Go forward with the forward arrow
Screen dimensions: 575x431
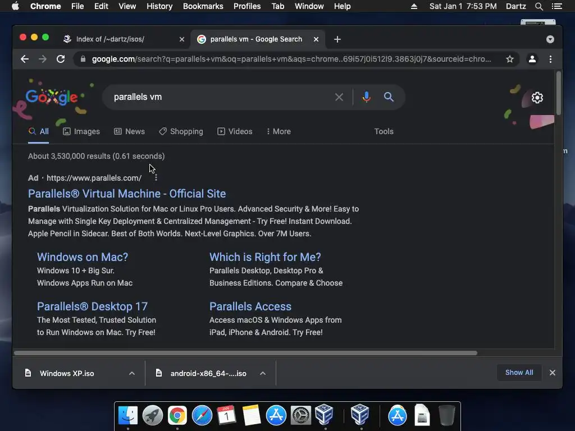click(43, 59)
